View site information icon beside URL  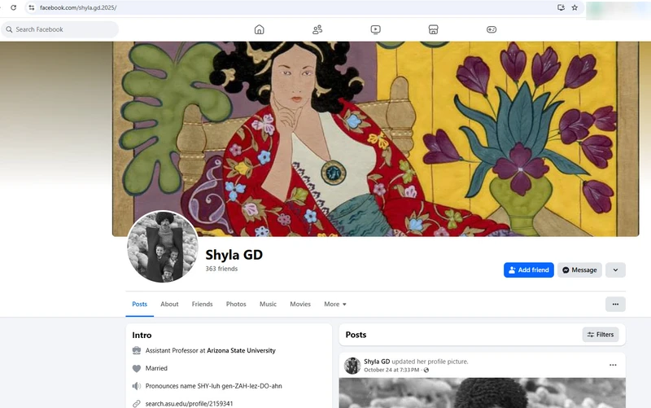click(x=32, y=7)
